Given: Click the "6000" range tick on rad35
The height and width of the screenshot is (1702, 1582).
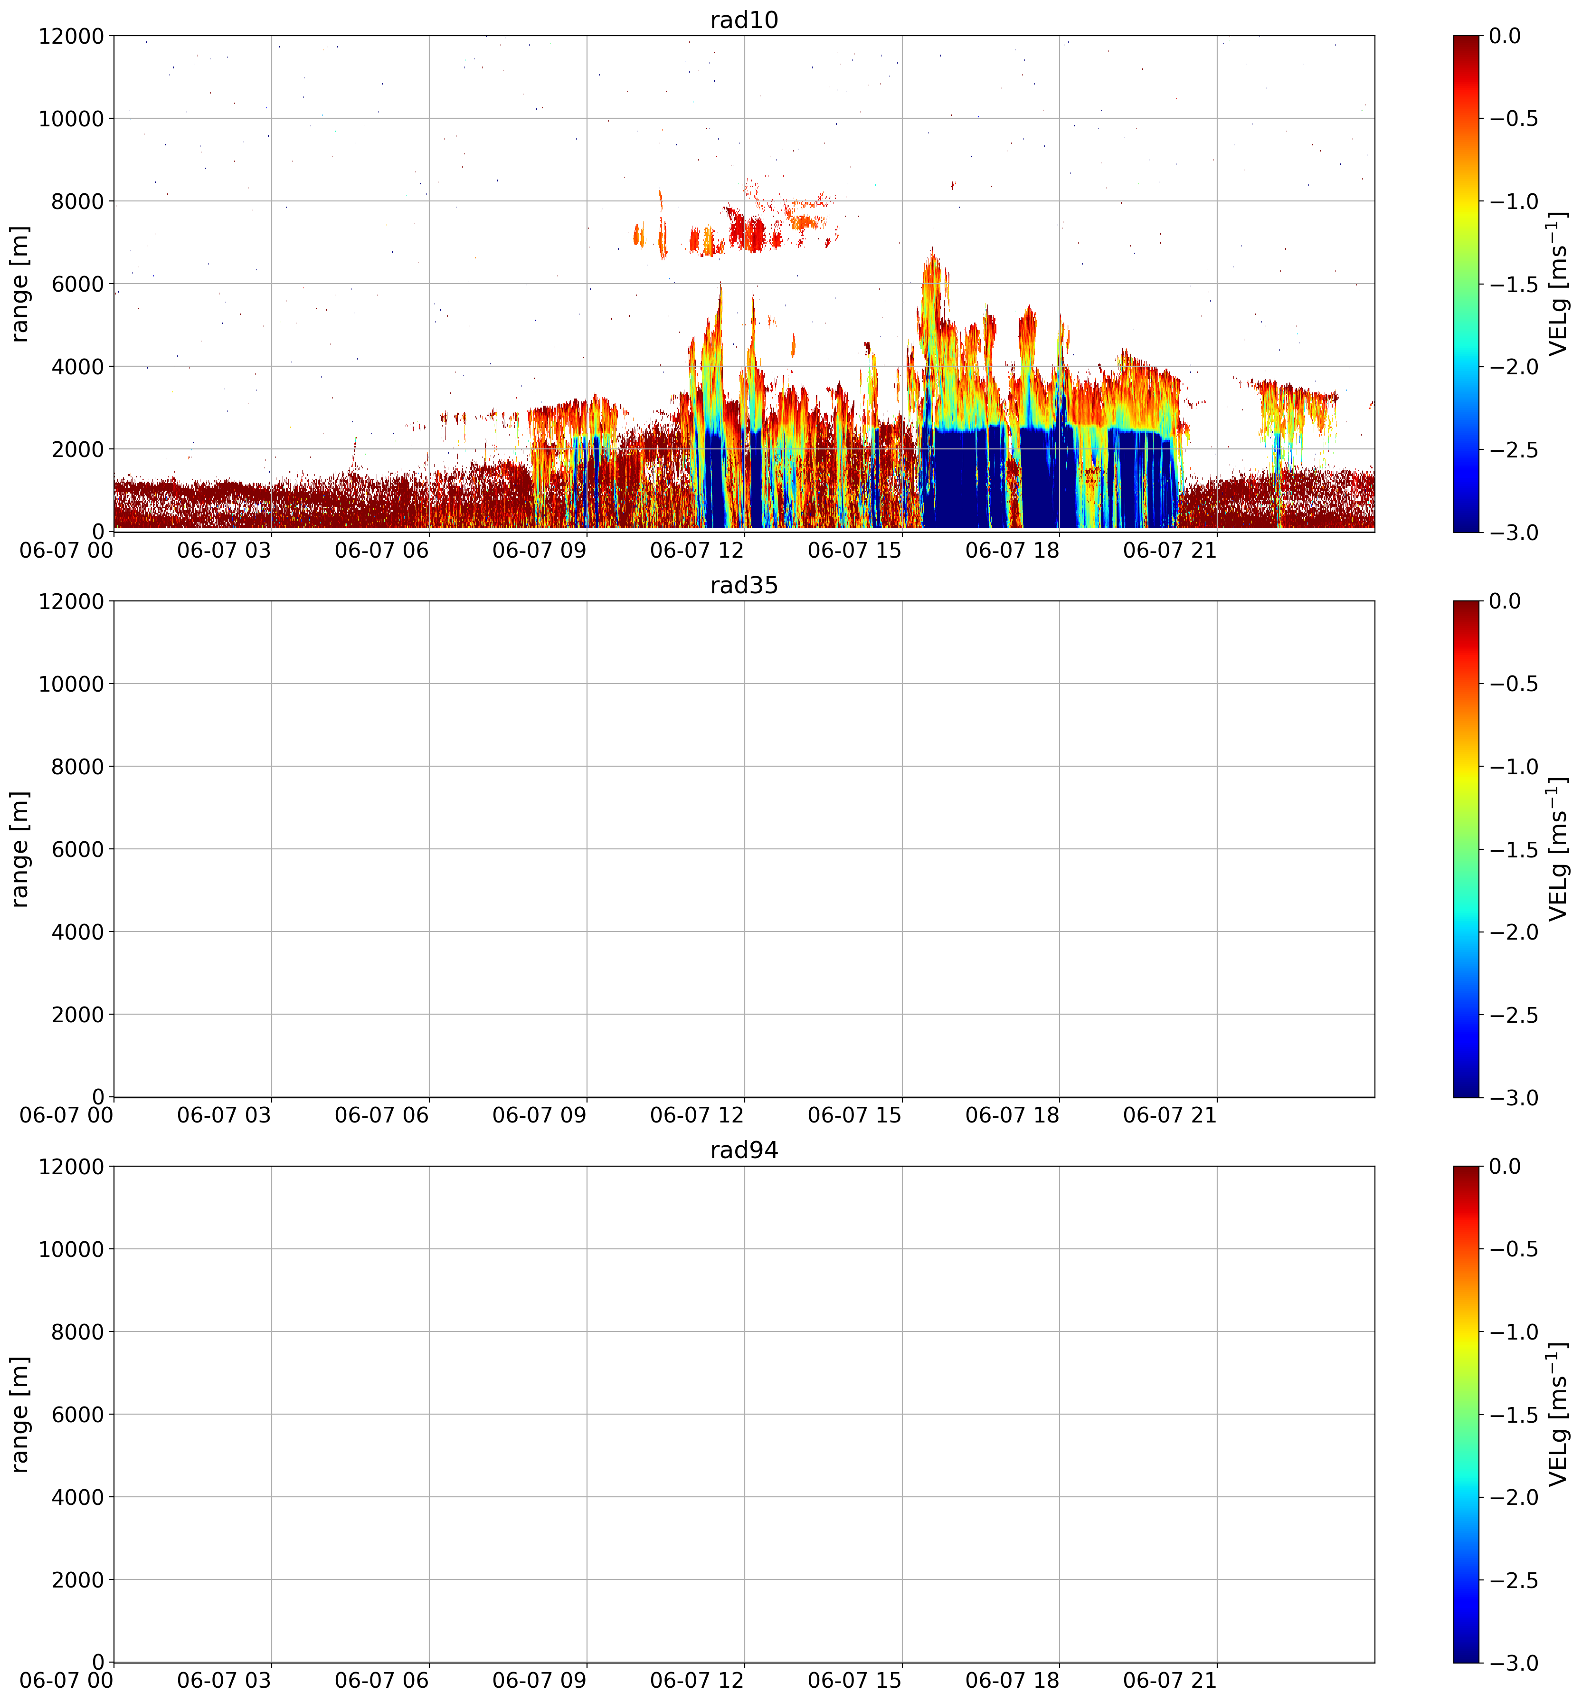Looking at the screenshot, I should click(x=77, y=849).
